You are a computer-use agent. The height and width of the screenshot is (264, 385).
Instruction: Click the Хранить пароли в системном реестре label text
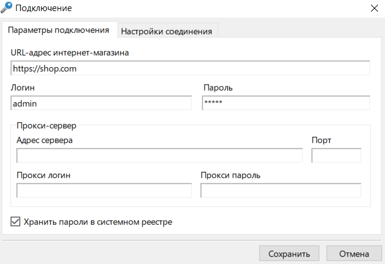tap(98, 222)
